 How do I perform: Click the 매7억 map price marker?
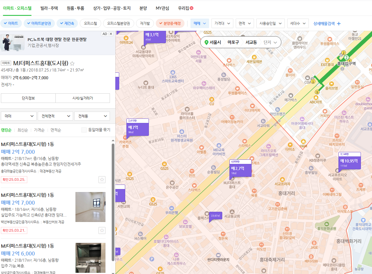click(x=137, y=127)
